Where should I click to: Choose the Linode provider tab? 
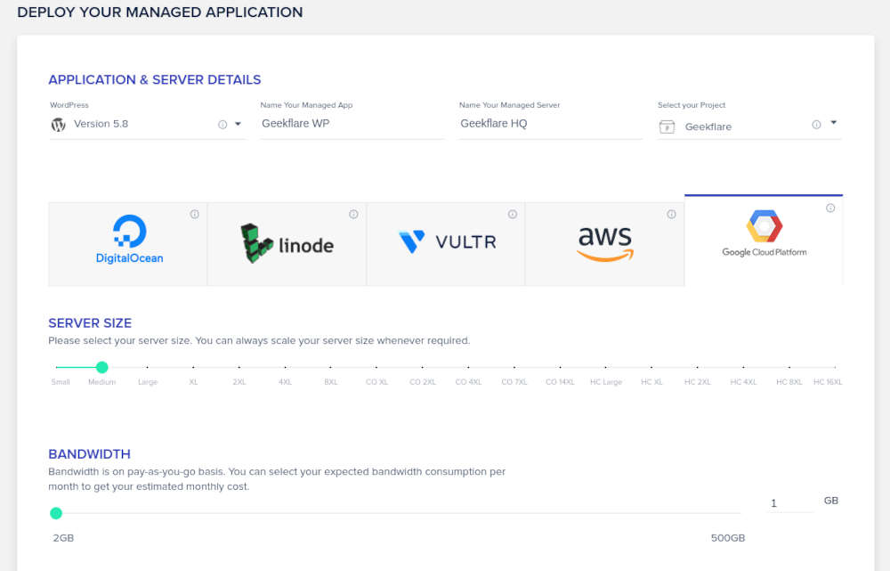tap(287, 243)
